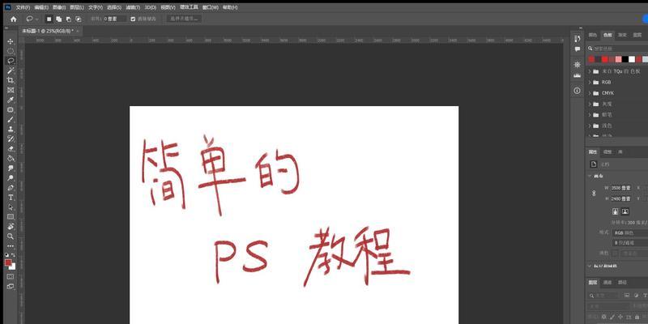Screen dimensions: 648x324
Task: Select the Elliptical Marquee tool
Action: coord(11,51)
